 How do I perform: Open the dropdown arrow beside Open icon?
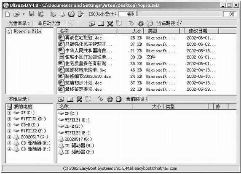click(x=24, y=14)
